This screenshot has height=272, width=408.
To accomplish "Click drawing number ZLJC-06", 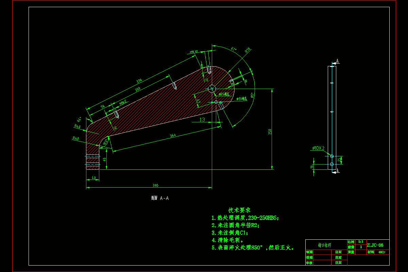I will (375, 245).
